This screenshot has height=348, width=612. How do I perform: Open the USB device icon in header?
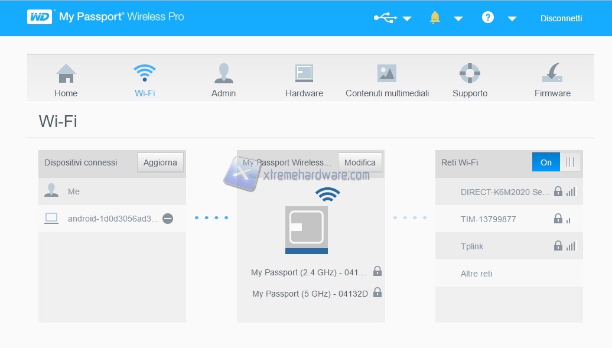point(385,18)
